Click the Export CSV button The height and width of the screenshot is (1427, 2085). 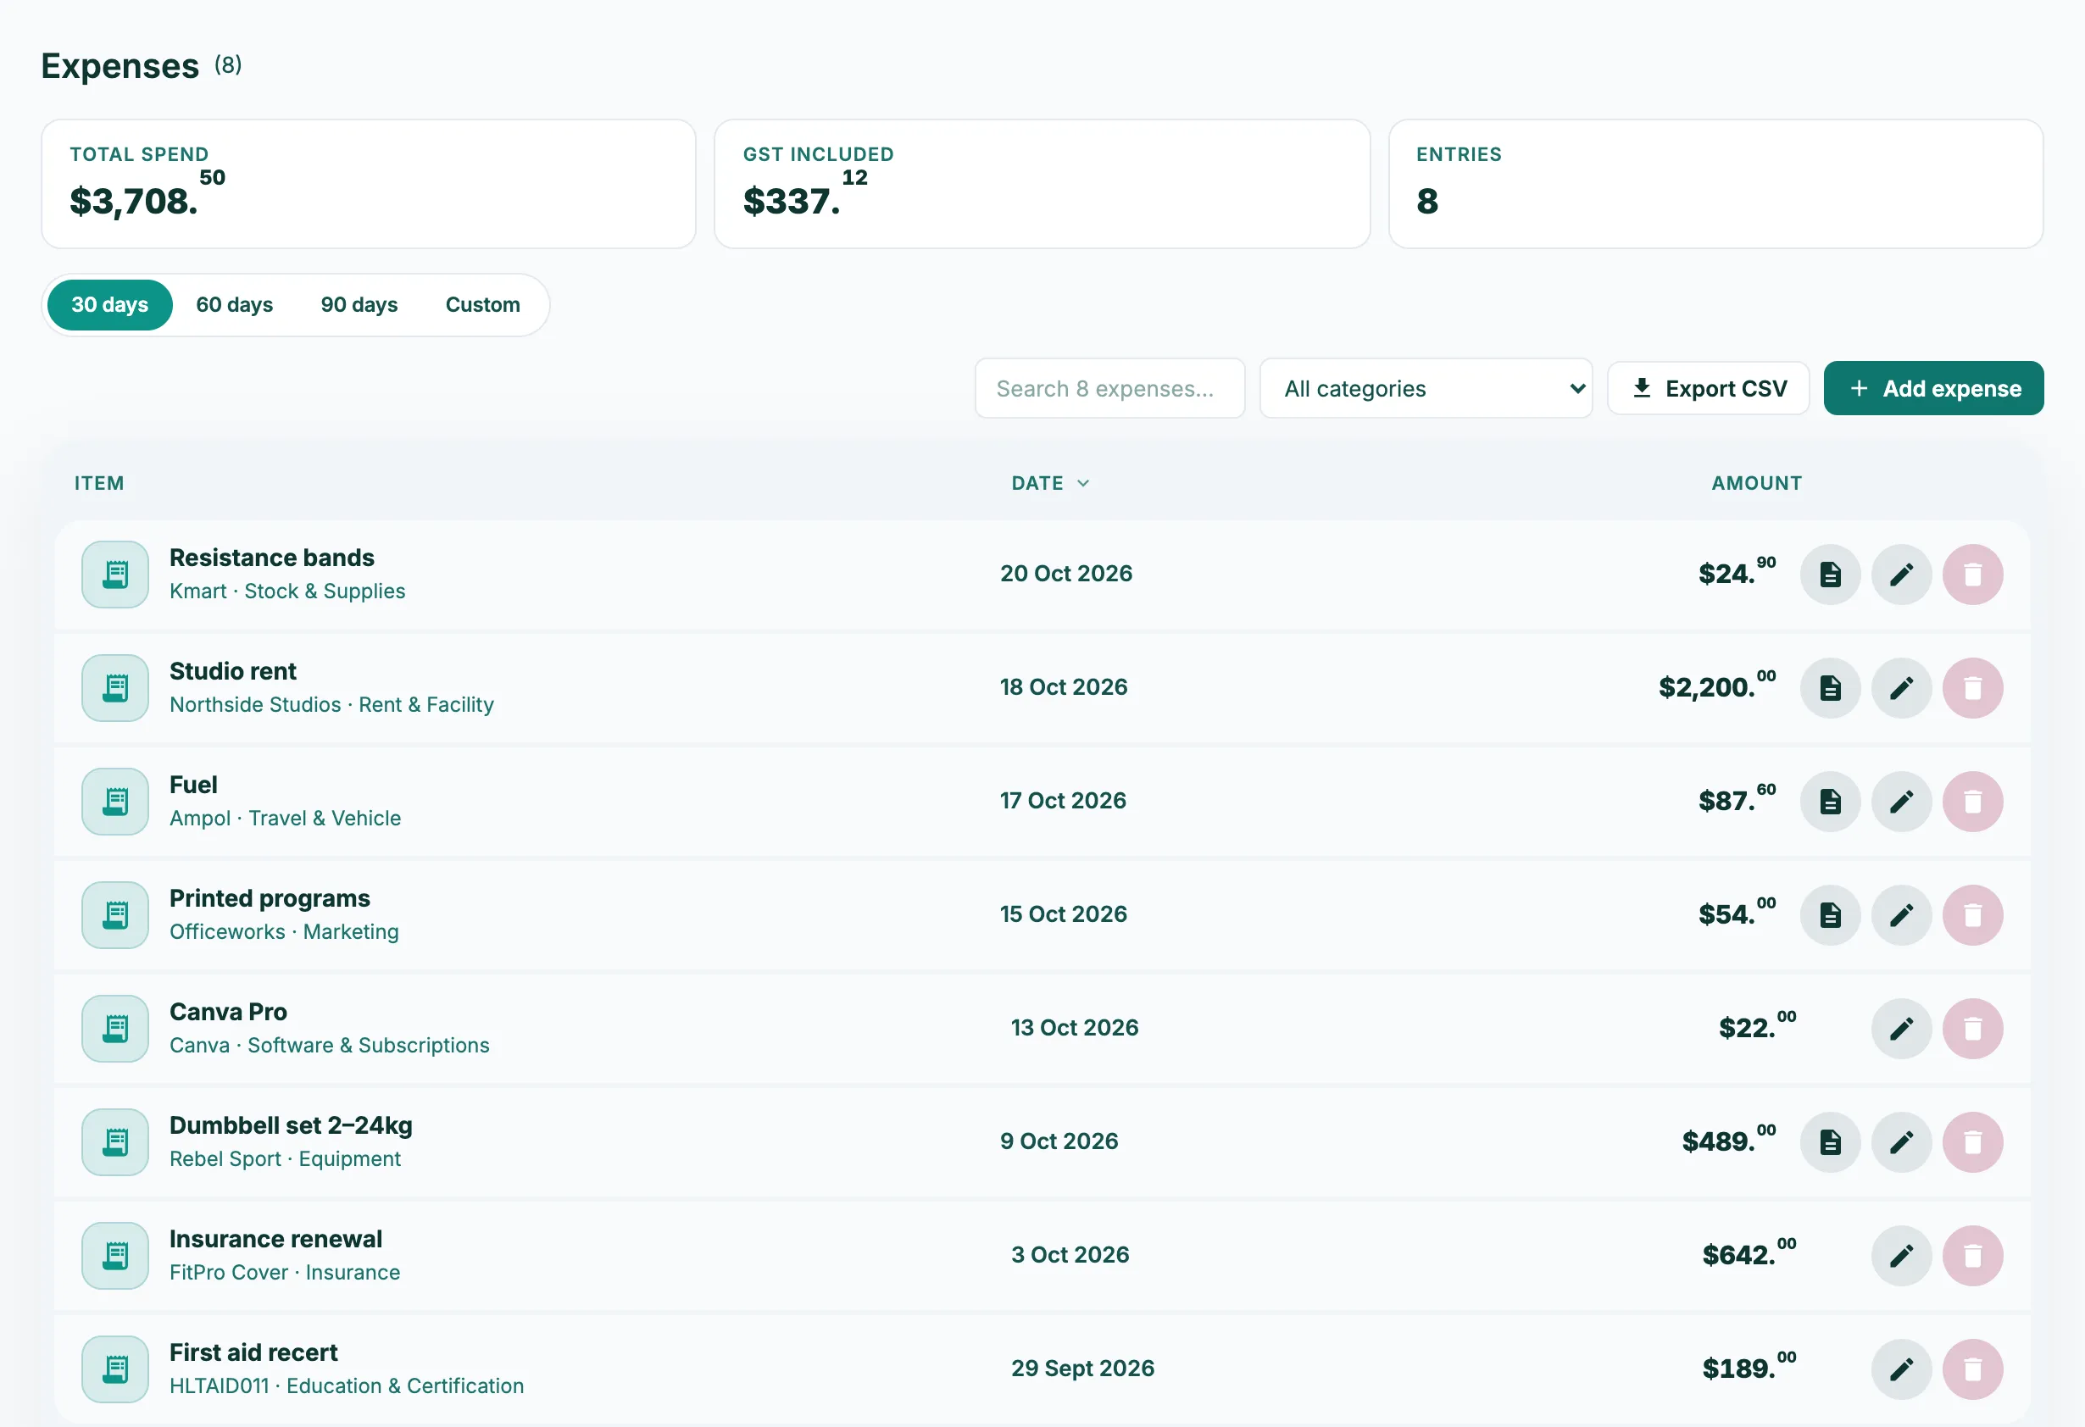coord(1708,388)
